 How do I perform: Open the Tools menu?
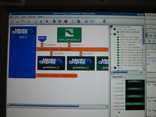(x=23, y=17)
